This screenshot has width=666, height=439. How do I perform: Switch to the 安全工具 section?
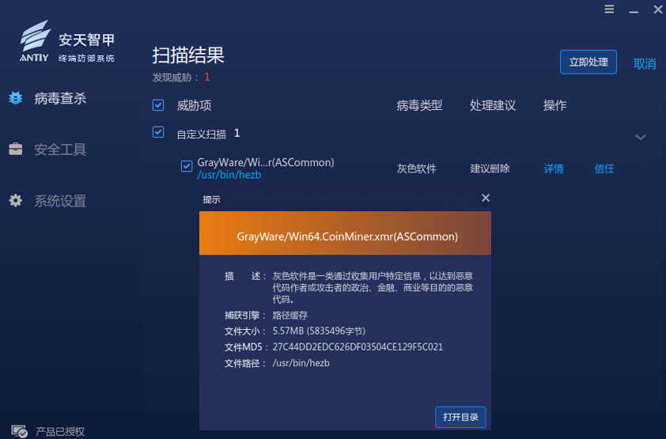tap(60, 149)
